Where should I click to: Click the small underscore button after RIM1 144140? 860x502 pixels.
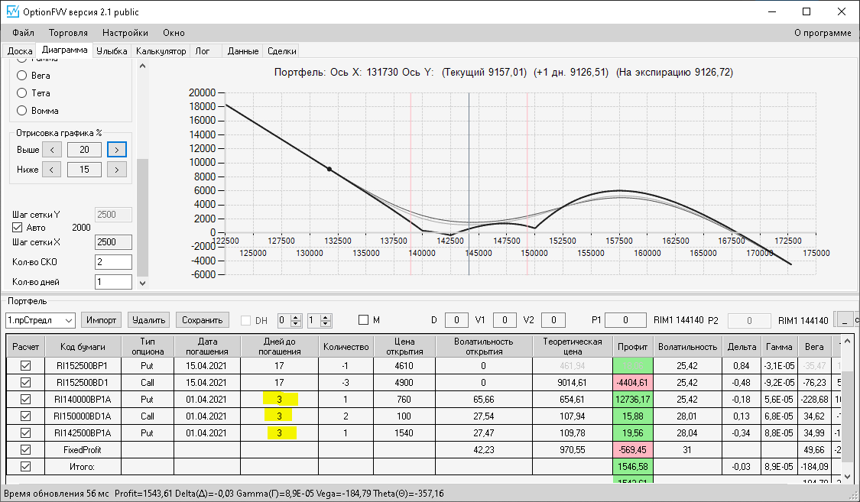[x=845, y=320]
